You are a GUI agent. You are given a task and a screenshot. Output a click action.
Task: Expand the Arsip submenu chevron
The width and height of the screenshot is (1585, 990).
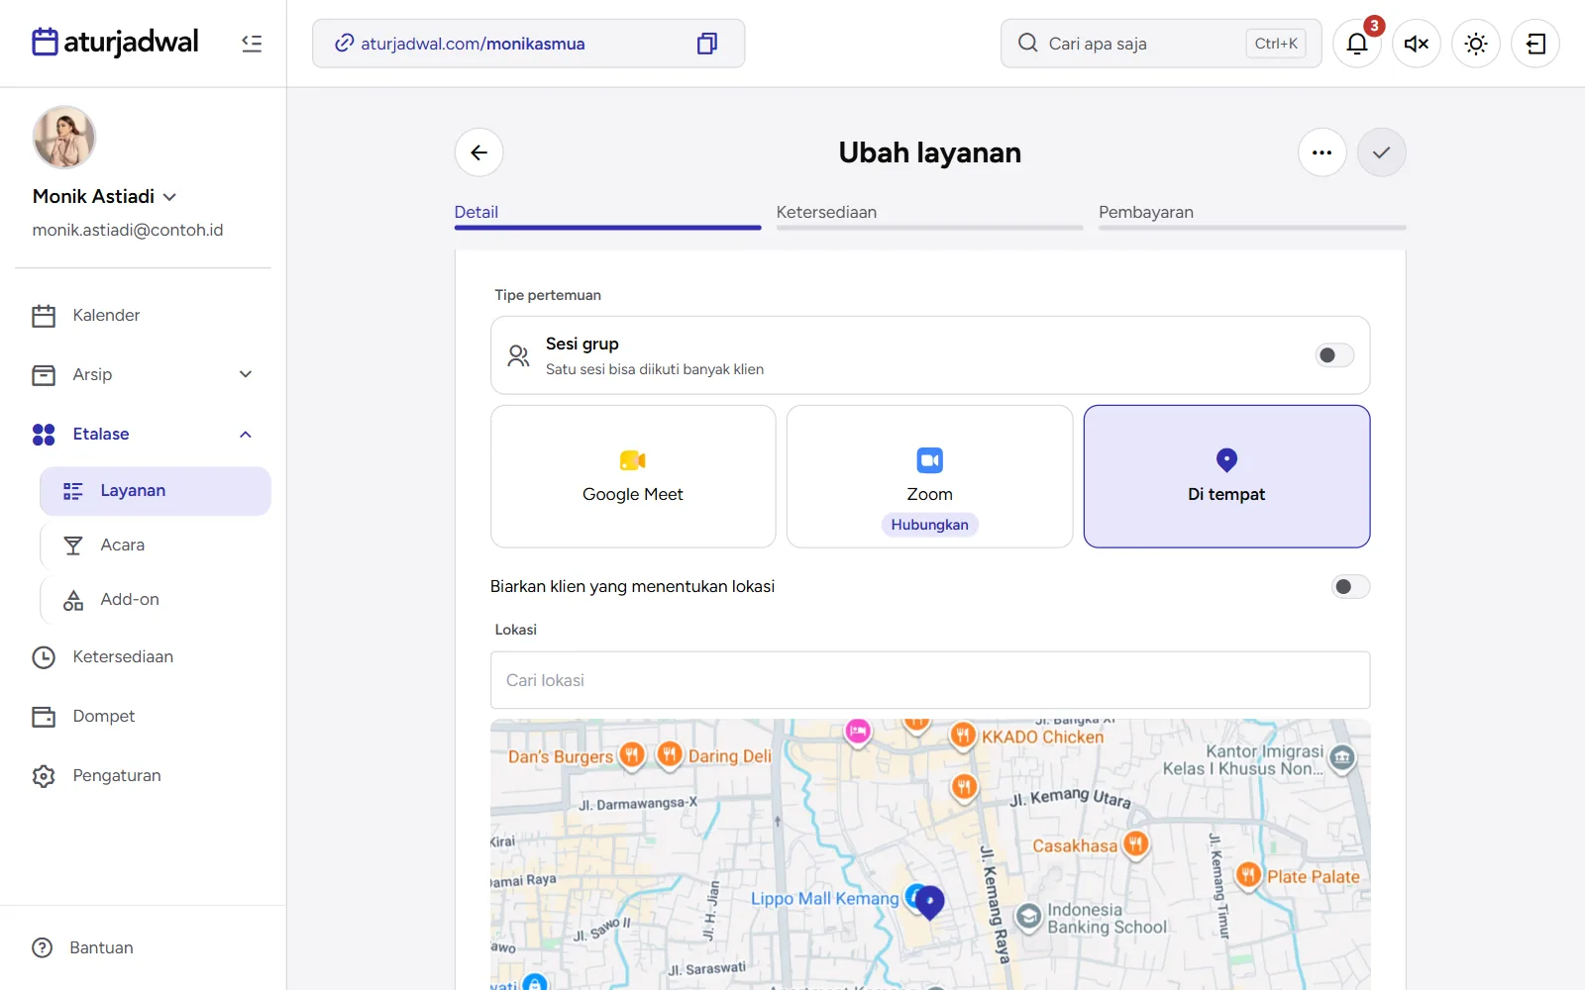[246, 374]
